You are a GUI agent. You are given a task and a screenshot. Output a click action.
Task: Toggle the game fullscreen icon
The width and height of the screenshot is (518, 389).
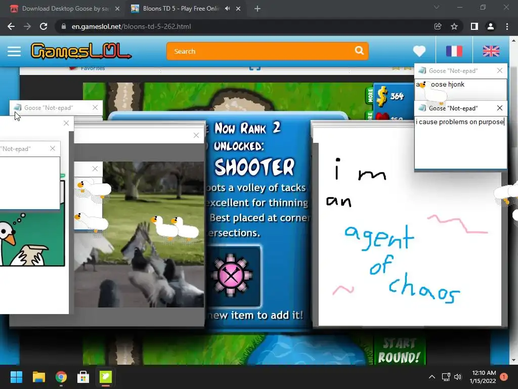coord(255,68)
